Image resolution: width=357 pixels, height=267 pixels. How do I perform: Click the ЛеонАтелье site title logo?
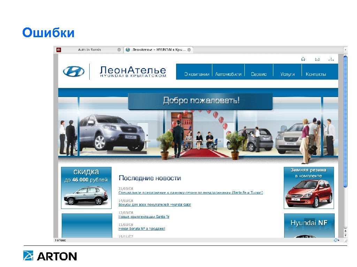tap(133, 72)
